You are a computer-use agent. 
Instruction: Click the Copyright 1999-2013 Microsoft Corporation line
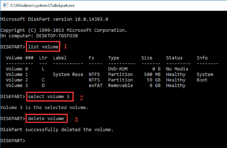[64, 30]
